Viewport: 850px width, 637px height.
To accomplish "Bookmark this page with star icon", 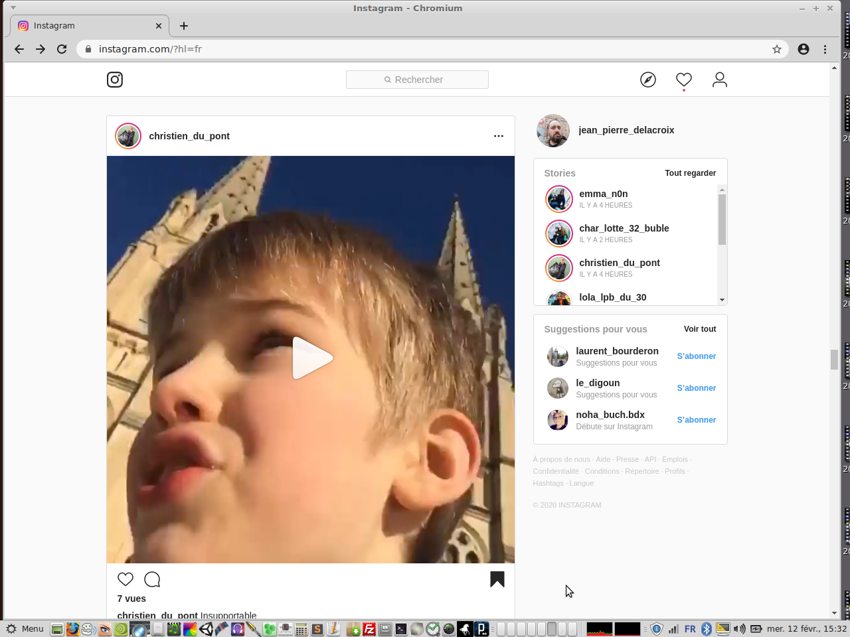I will pyautogui.click(x=776, y=49).
